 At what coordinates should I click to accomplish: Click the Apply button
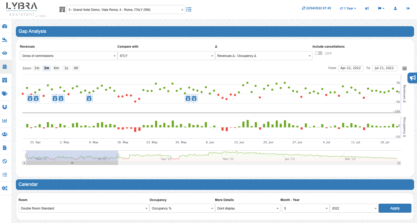click(395, 208)
